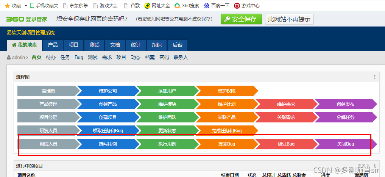Click the 关联产品 flow step

tap(227, 117)
